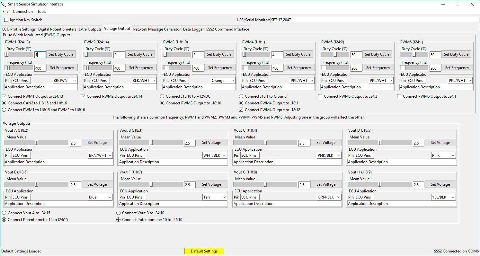The image size is (480, 256).
Task: Click the PWM3 Frequency slider
Action: click(177, 68)
